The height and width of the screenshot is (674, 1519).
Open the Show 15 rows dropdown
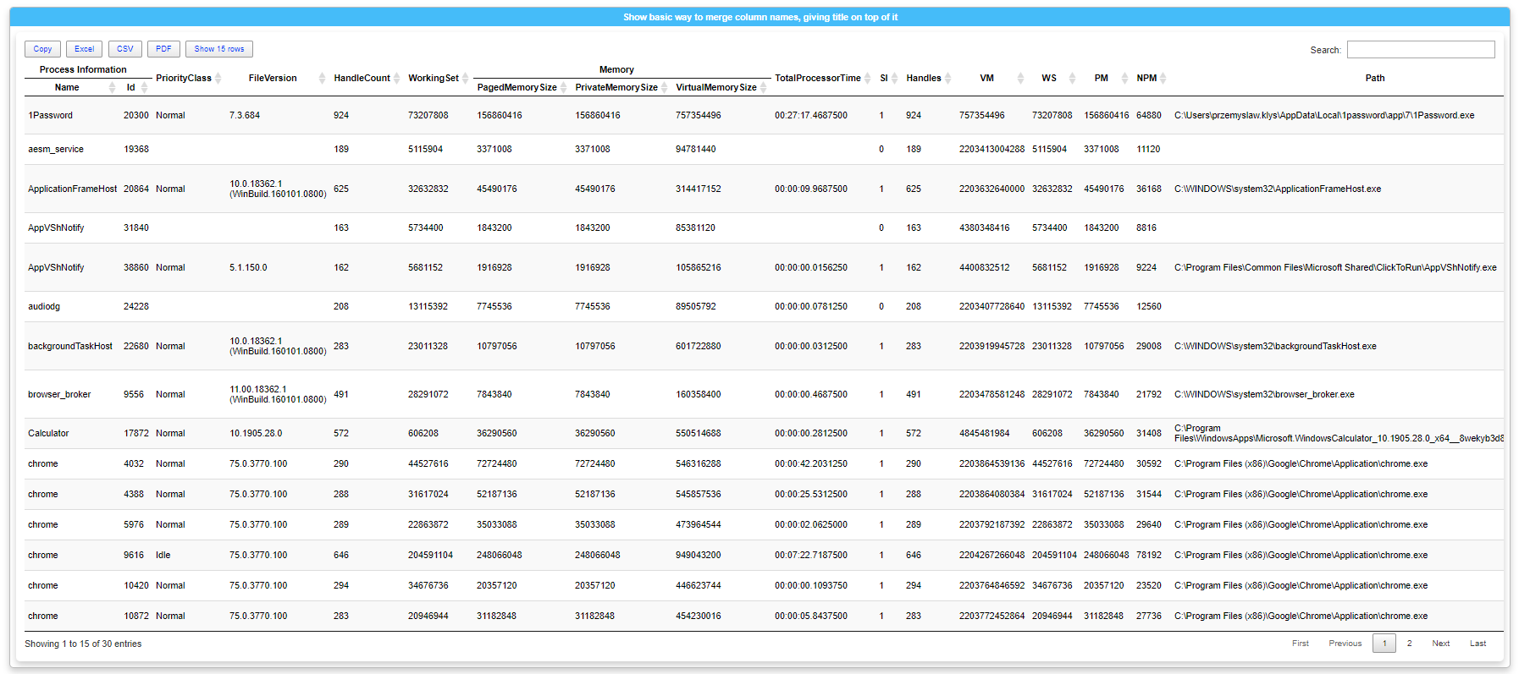pyautogui.click(x=219, y=49)
